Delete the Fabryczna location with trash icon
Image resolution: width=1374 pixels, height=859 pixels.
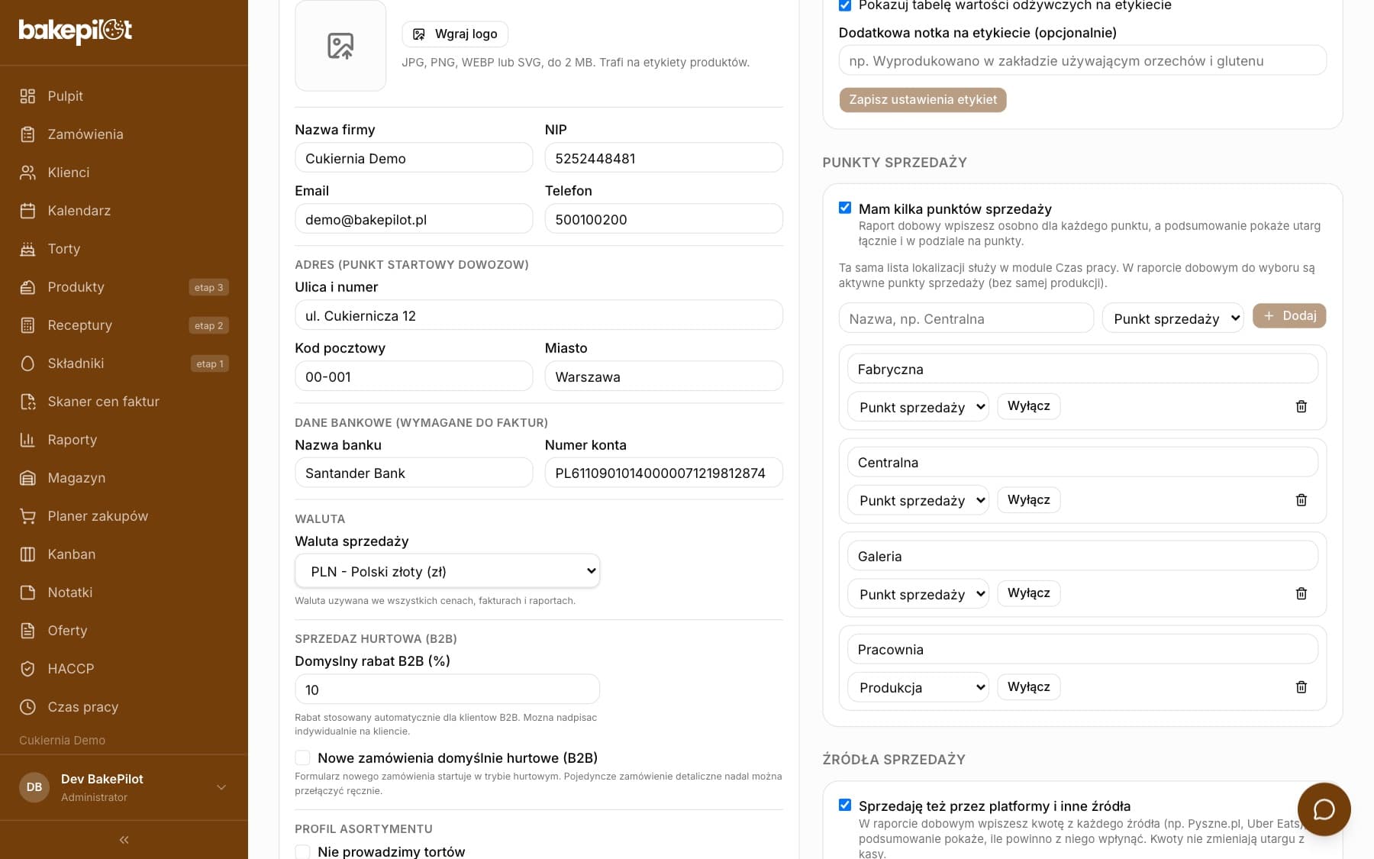pyautogui.click(x=1301, y=406)
